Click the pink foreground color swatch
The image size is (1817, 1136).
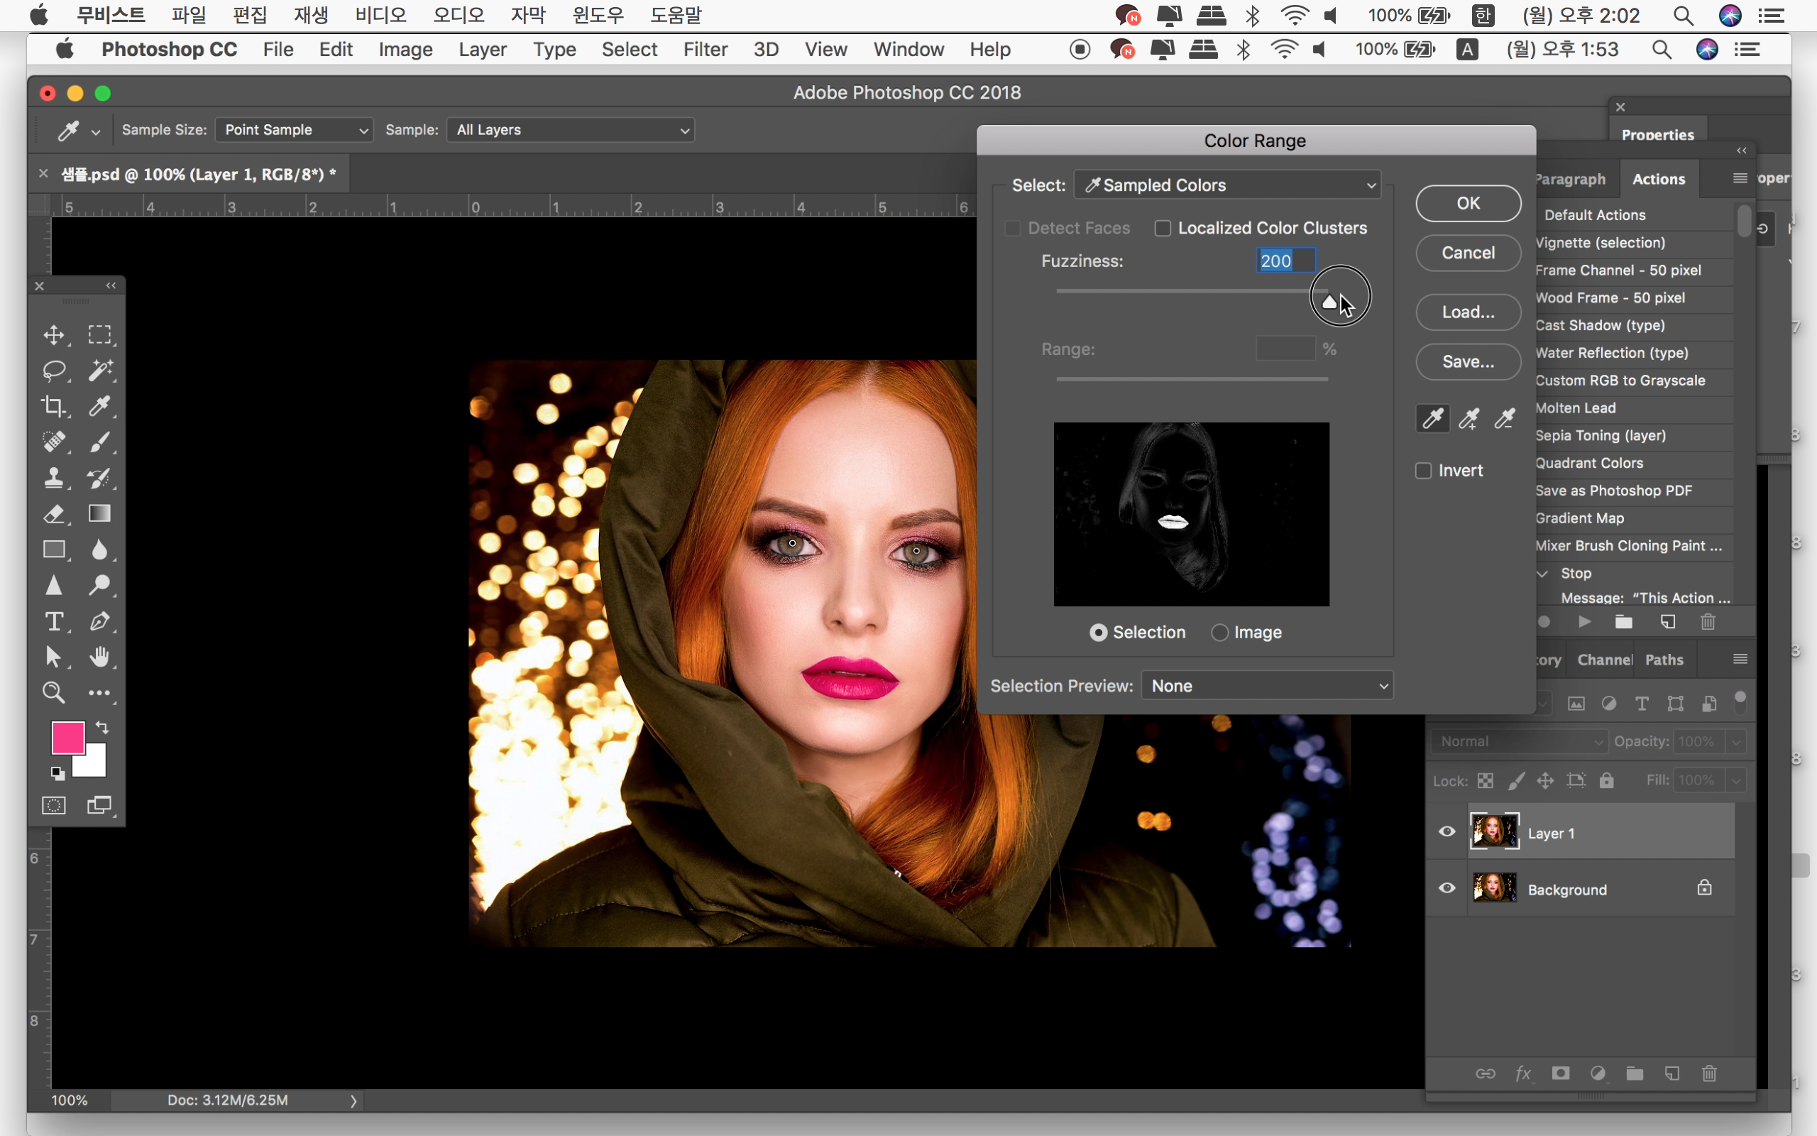click(x=67, y=738)
